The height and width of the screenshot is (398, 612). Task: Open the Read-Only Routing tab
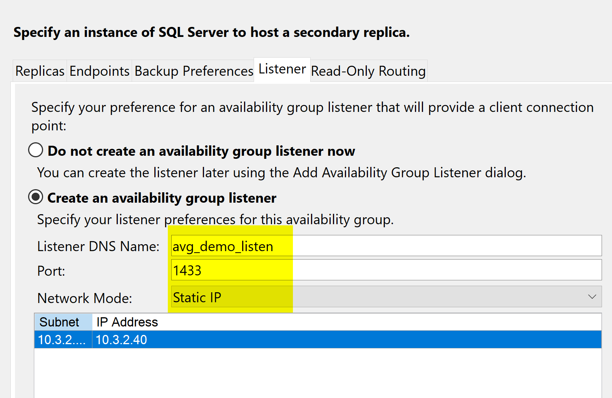click(x=368, y=71)
